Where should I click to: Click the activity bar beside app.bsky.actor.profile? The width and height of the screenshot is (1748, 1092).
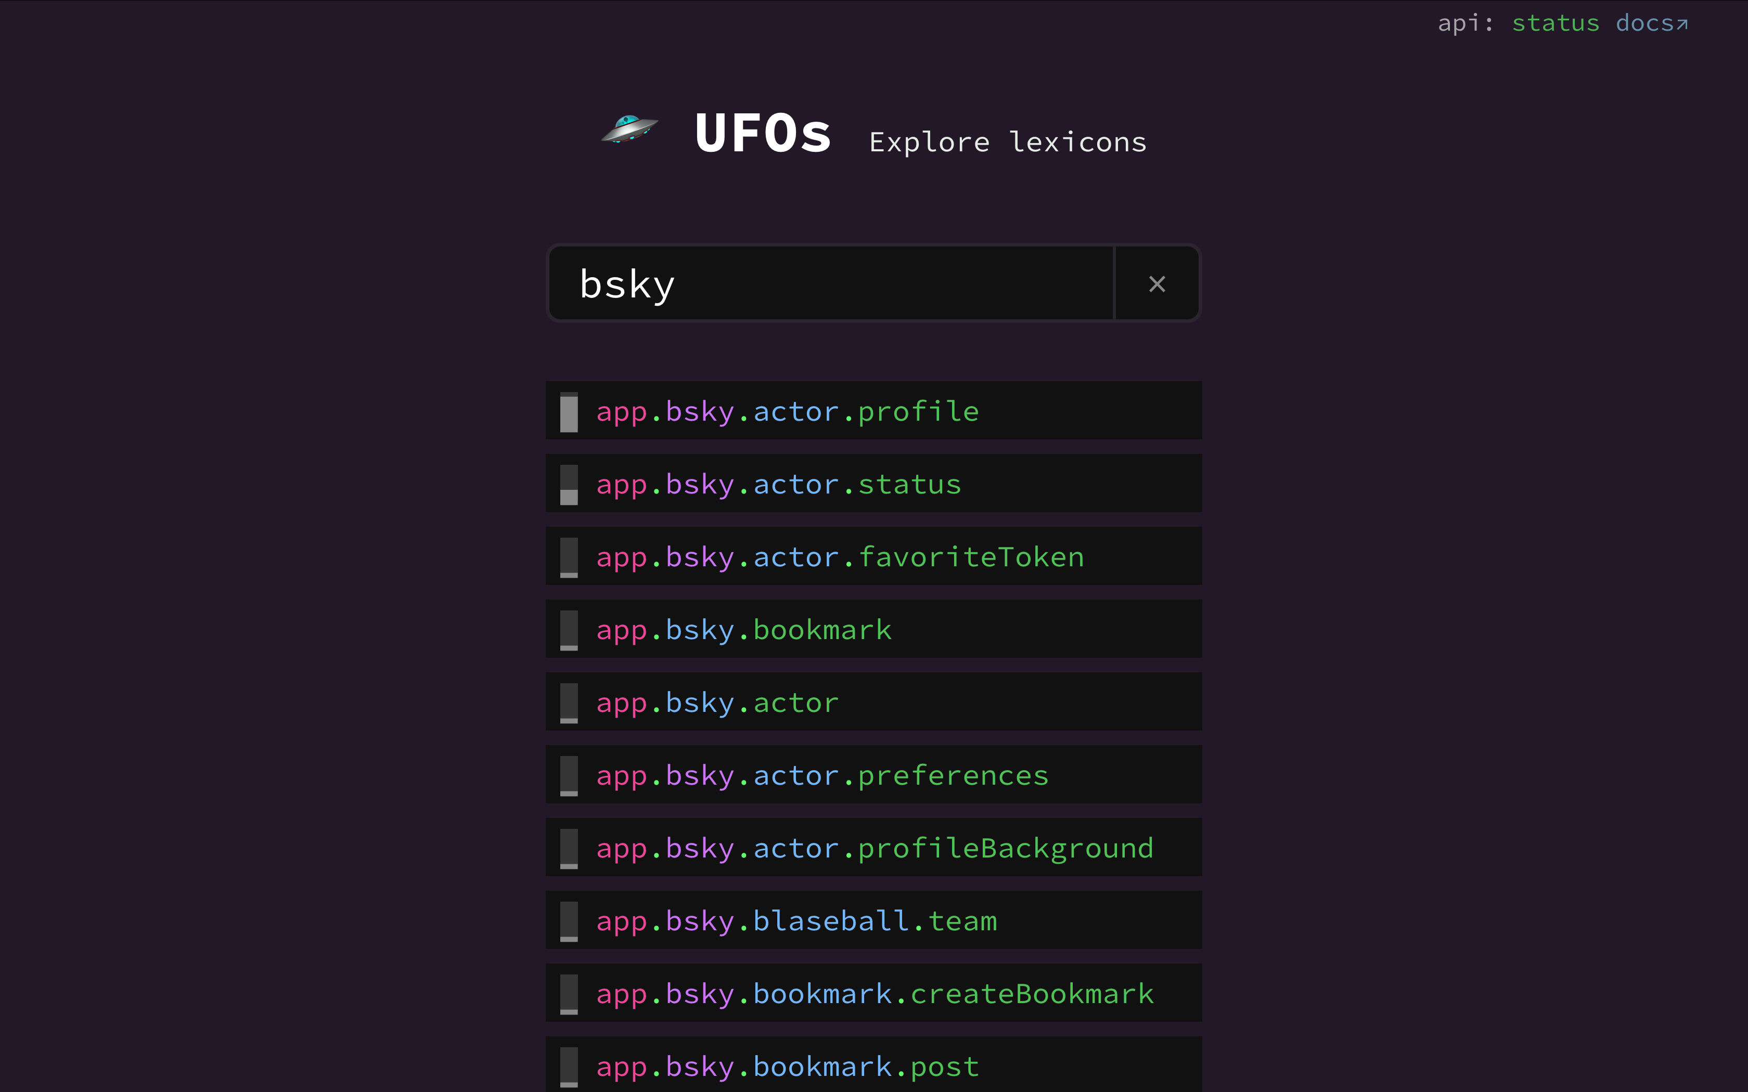tap(569, 412)
